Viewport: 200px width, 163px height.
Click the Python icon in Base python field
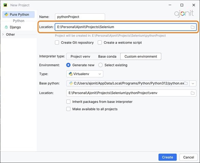(71, 83)
